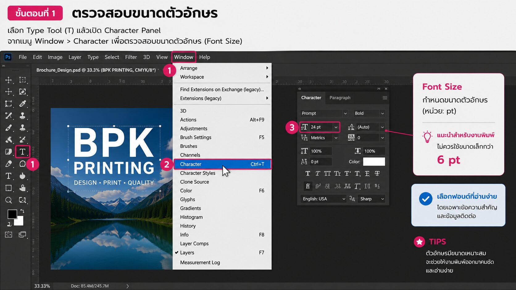516x290 pixels.
Task: Click the screen mode icon
Action: 22,235
